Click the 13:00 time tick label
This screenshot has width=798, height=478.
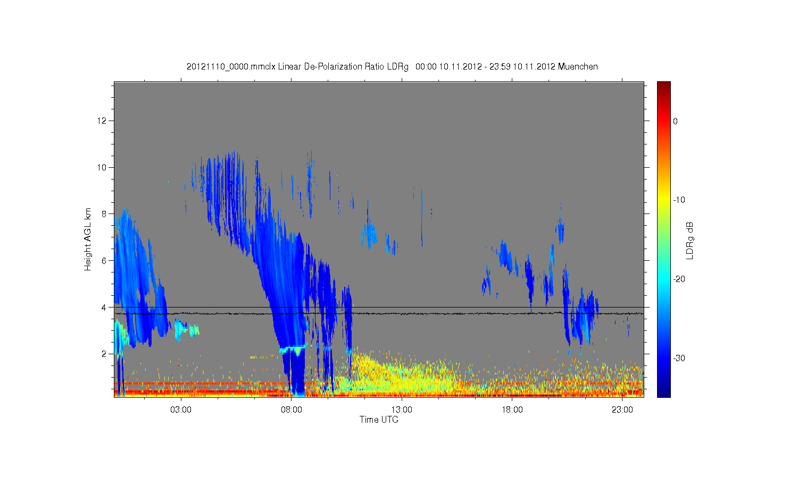[x=402, y=410]
